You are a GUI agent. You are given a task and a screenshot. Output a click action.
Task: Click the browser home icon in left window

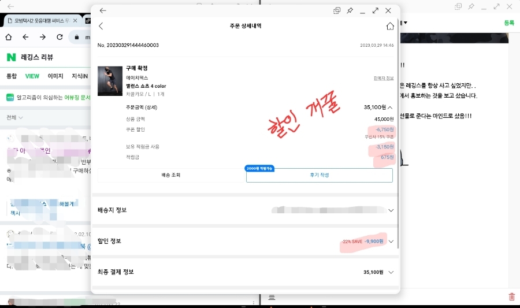(9, 37)
